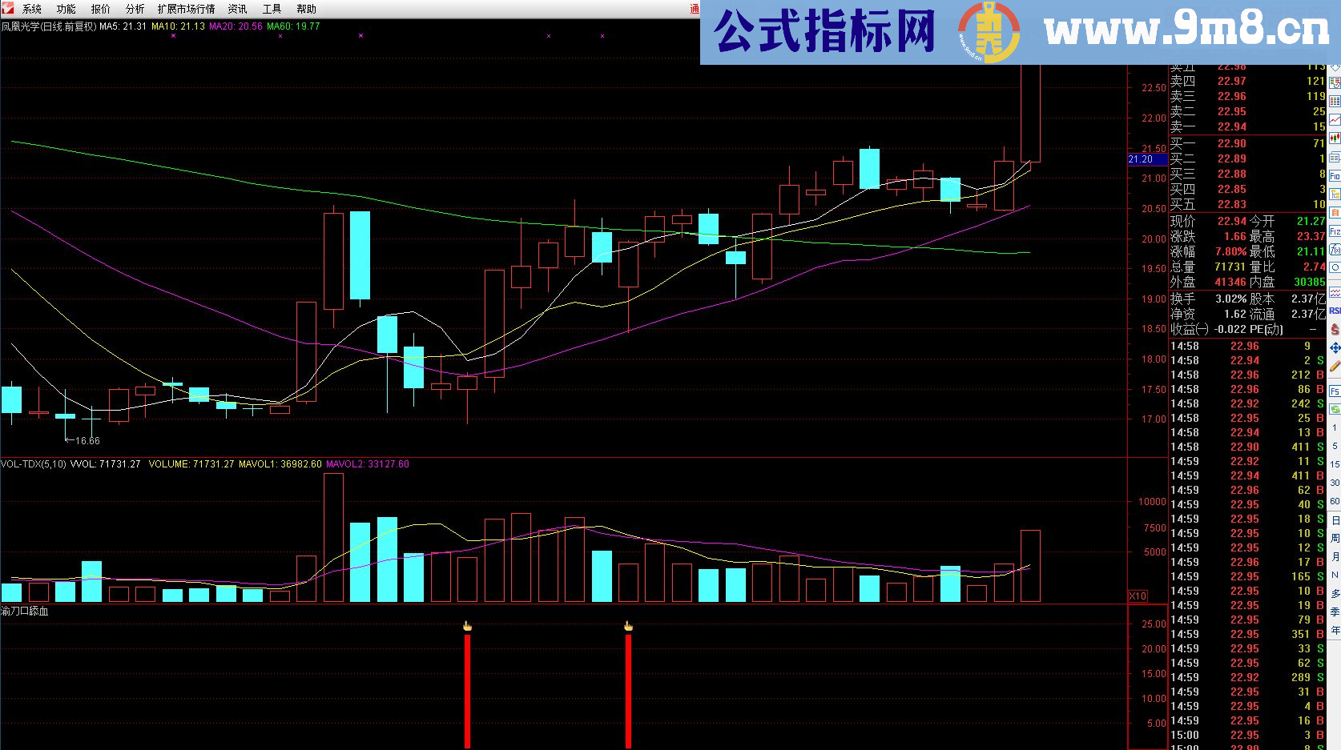Image resolution: width=1341 pixels, height=750 pixels.
Task: Click the candlestick chart icon in right sidebar
Action: [1335, 139]
